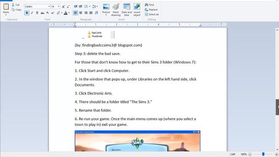Open the highlight color dropdown arrow

click(x=61, y=13)
